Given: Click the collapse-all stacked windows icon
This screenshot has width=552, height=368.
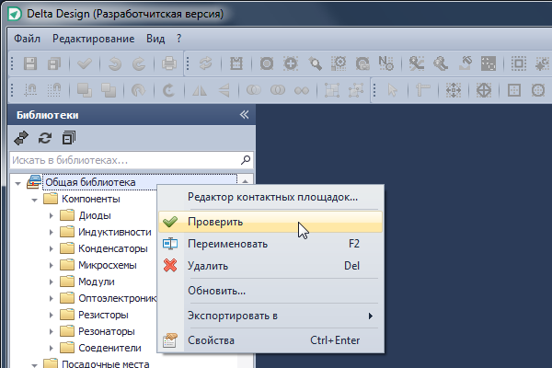Looking at the screenshot, I should (x=68, y=138).
